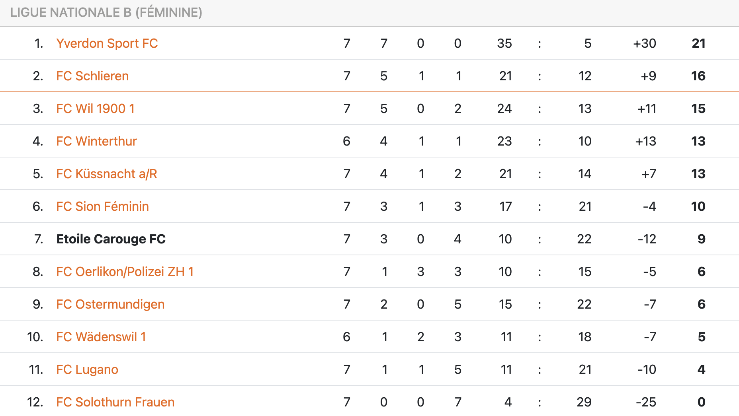Click FC Solothurn Frauen's -25 goal difference
The image size is (739, 416).
pos(645,402)
